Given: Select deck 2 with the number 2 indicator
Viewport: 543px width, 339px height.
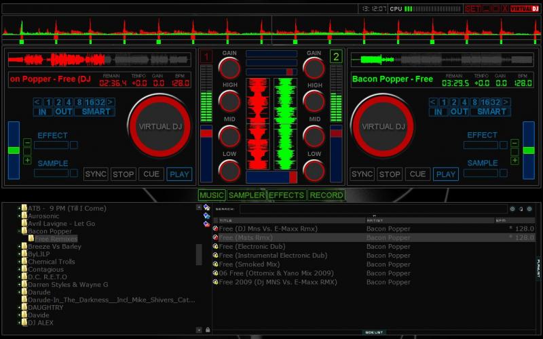Looking at the screenshot, I should tap(336, 56).
